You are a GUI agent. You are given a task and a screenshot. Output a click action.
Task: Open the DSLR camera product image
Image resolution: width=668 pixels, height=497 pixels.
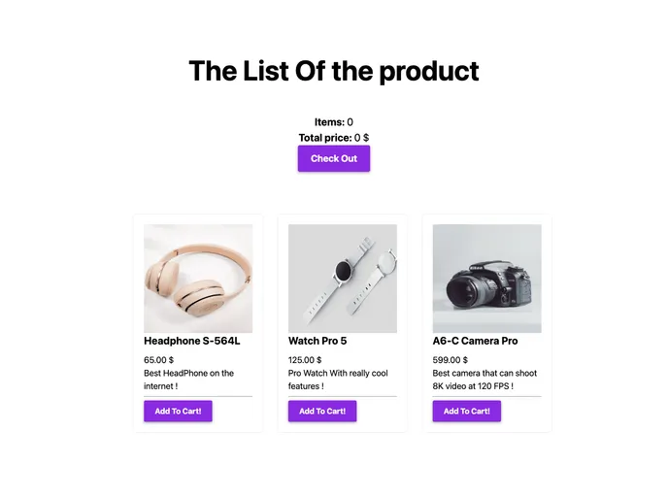coord(486,279)
